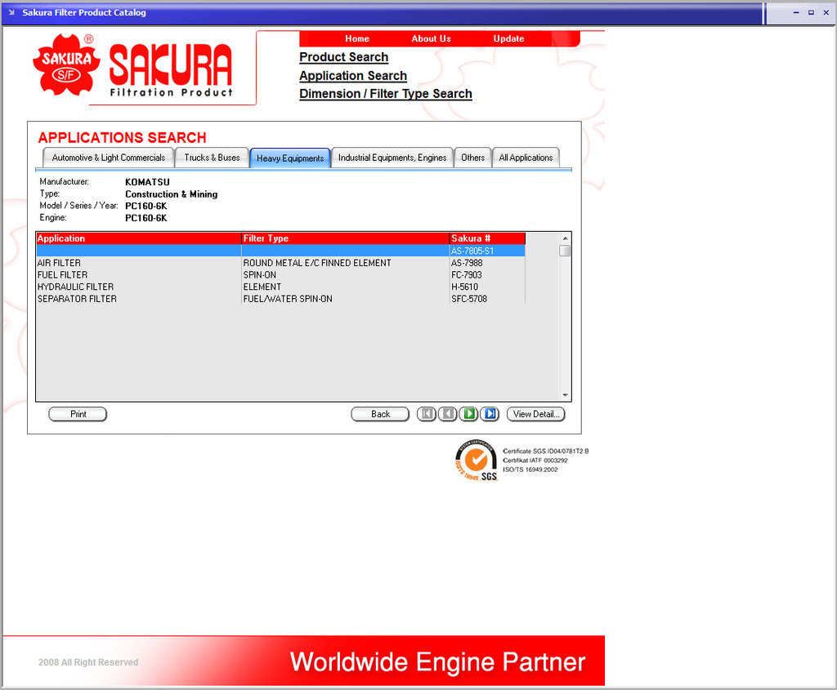The width and height of the screenshot is (837, 690).
Task: Click the Sakura flower logo
Action: pos(66,65)
